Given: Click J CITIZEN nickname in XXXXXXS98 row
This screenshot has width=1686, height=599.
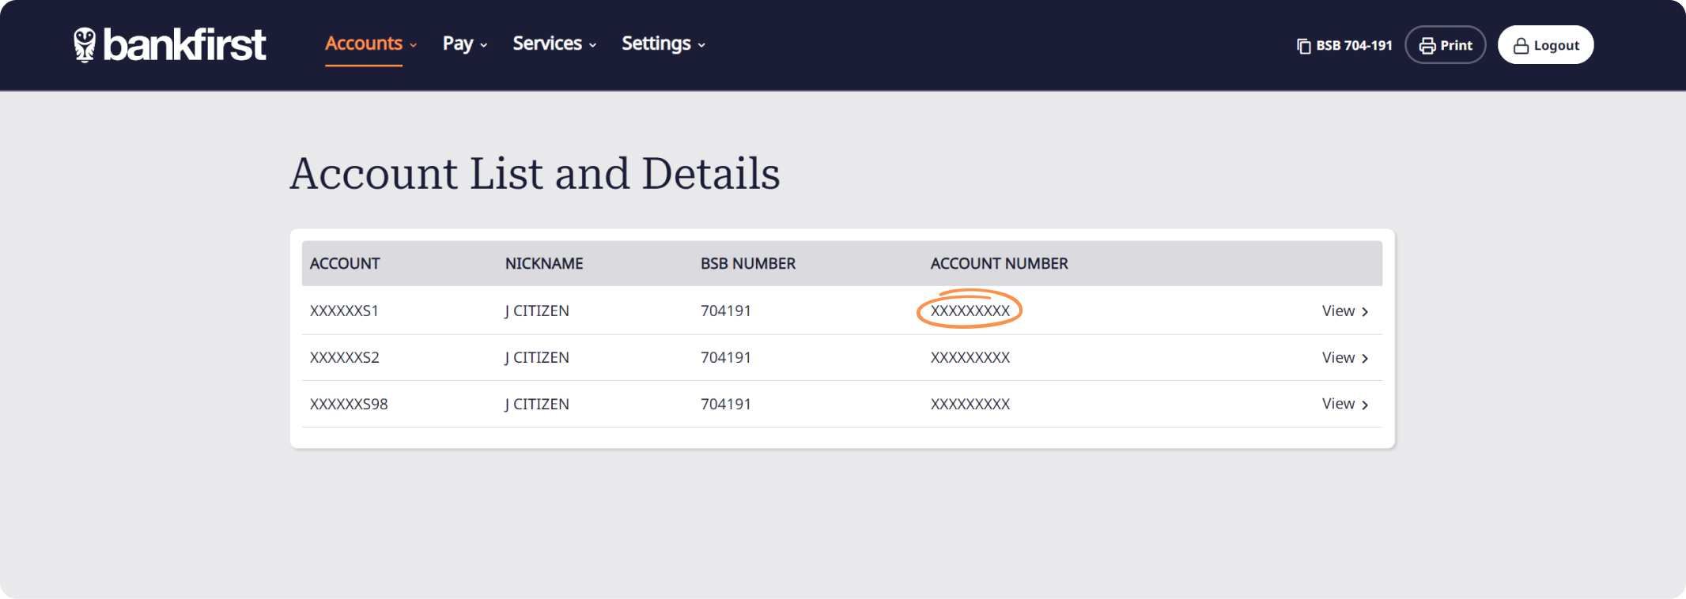Looking at the screenshot, I should pos(537,404).
